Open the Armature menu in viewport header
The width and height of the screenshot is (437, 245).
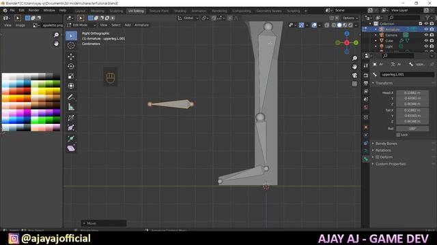141,25
